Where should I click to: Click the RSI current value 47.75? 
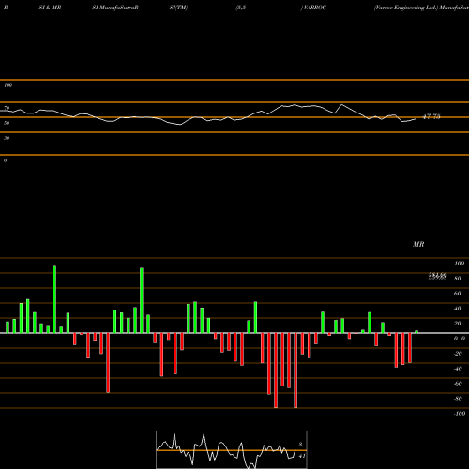431,116
